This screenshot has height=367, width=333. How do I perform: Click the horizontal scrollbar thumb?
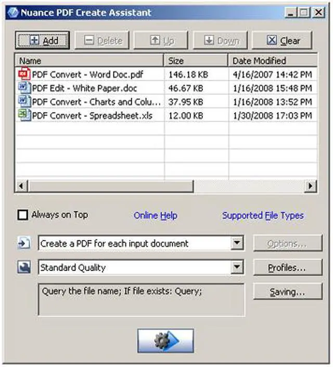(111, 186)
